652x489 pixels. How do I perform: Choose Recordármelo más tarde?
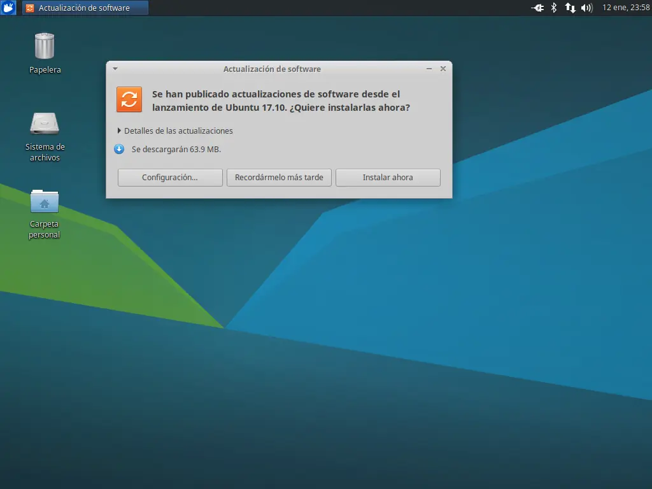[x=279, y=178]
